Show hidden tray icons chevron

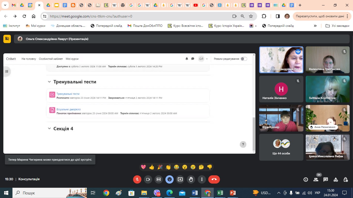pos(279,193)
